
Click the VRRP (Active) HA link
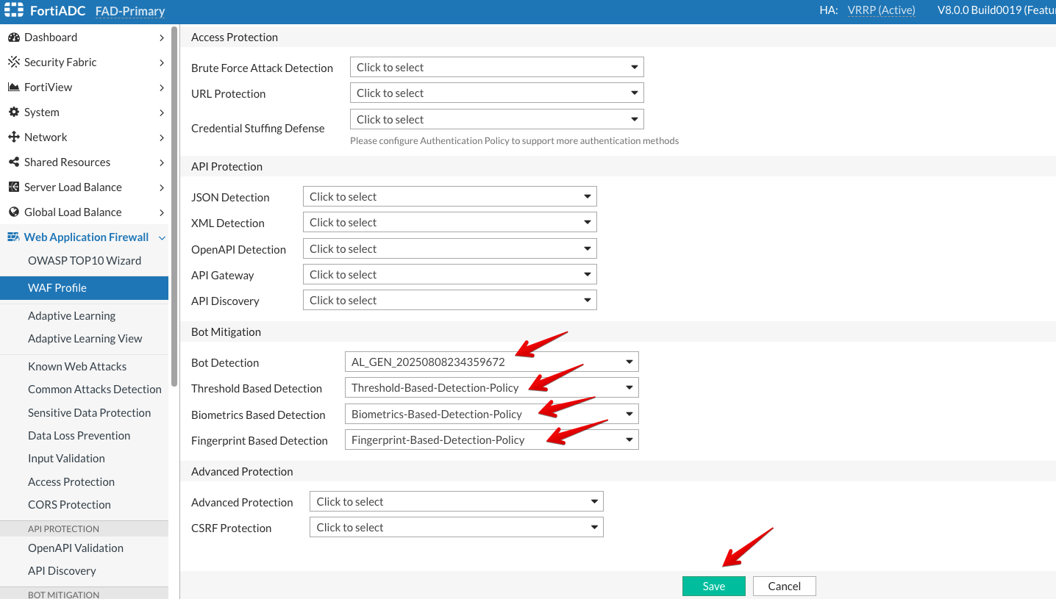click(881, 10)
